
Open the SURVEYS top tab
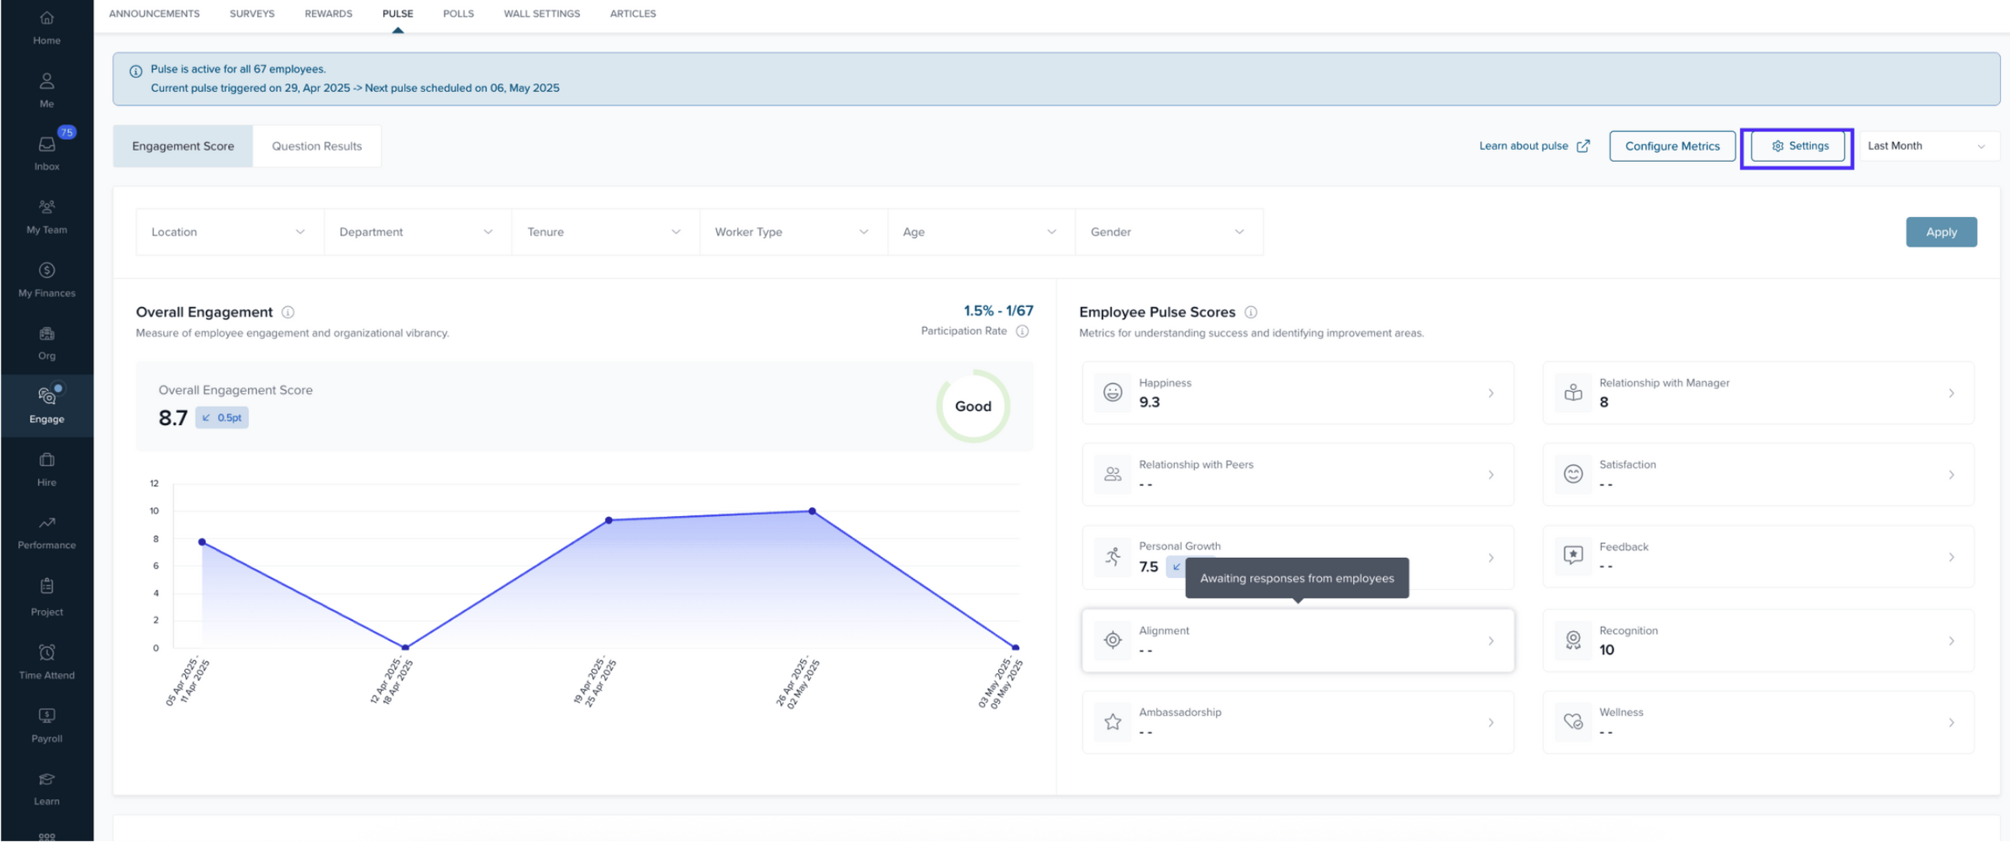pyautogui.click(x=251, y=13)
